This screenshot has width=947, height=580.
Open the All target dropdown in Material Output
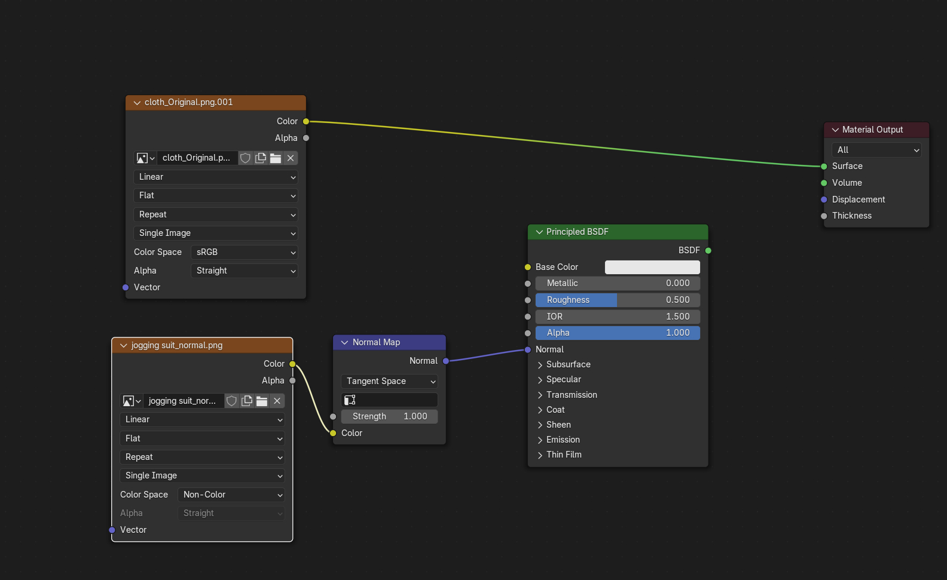click(876, 150)
